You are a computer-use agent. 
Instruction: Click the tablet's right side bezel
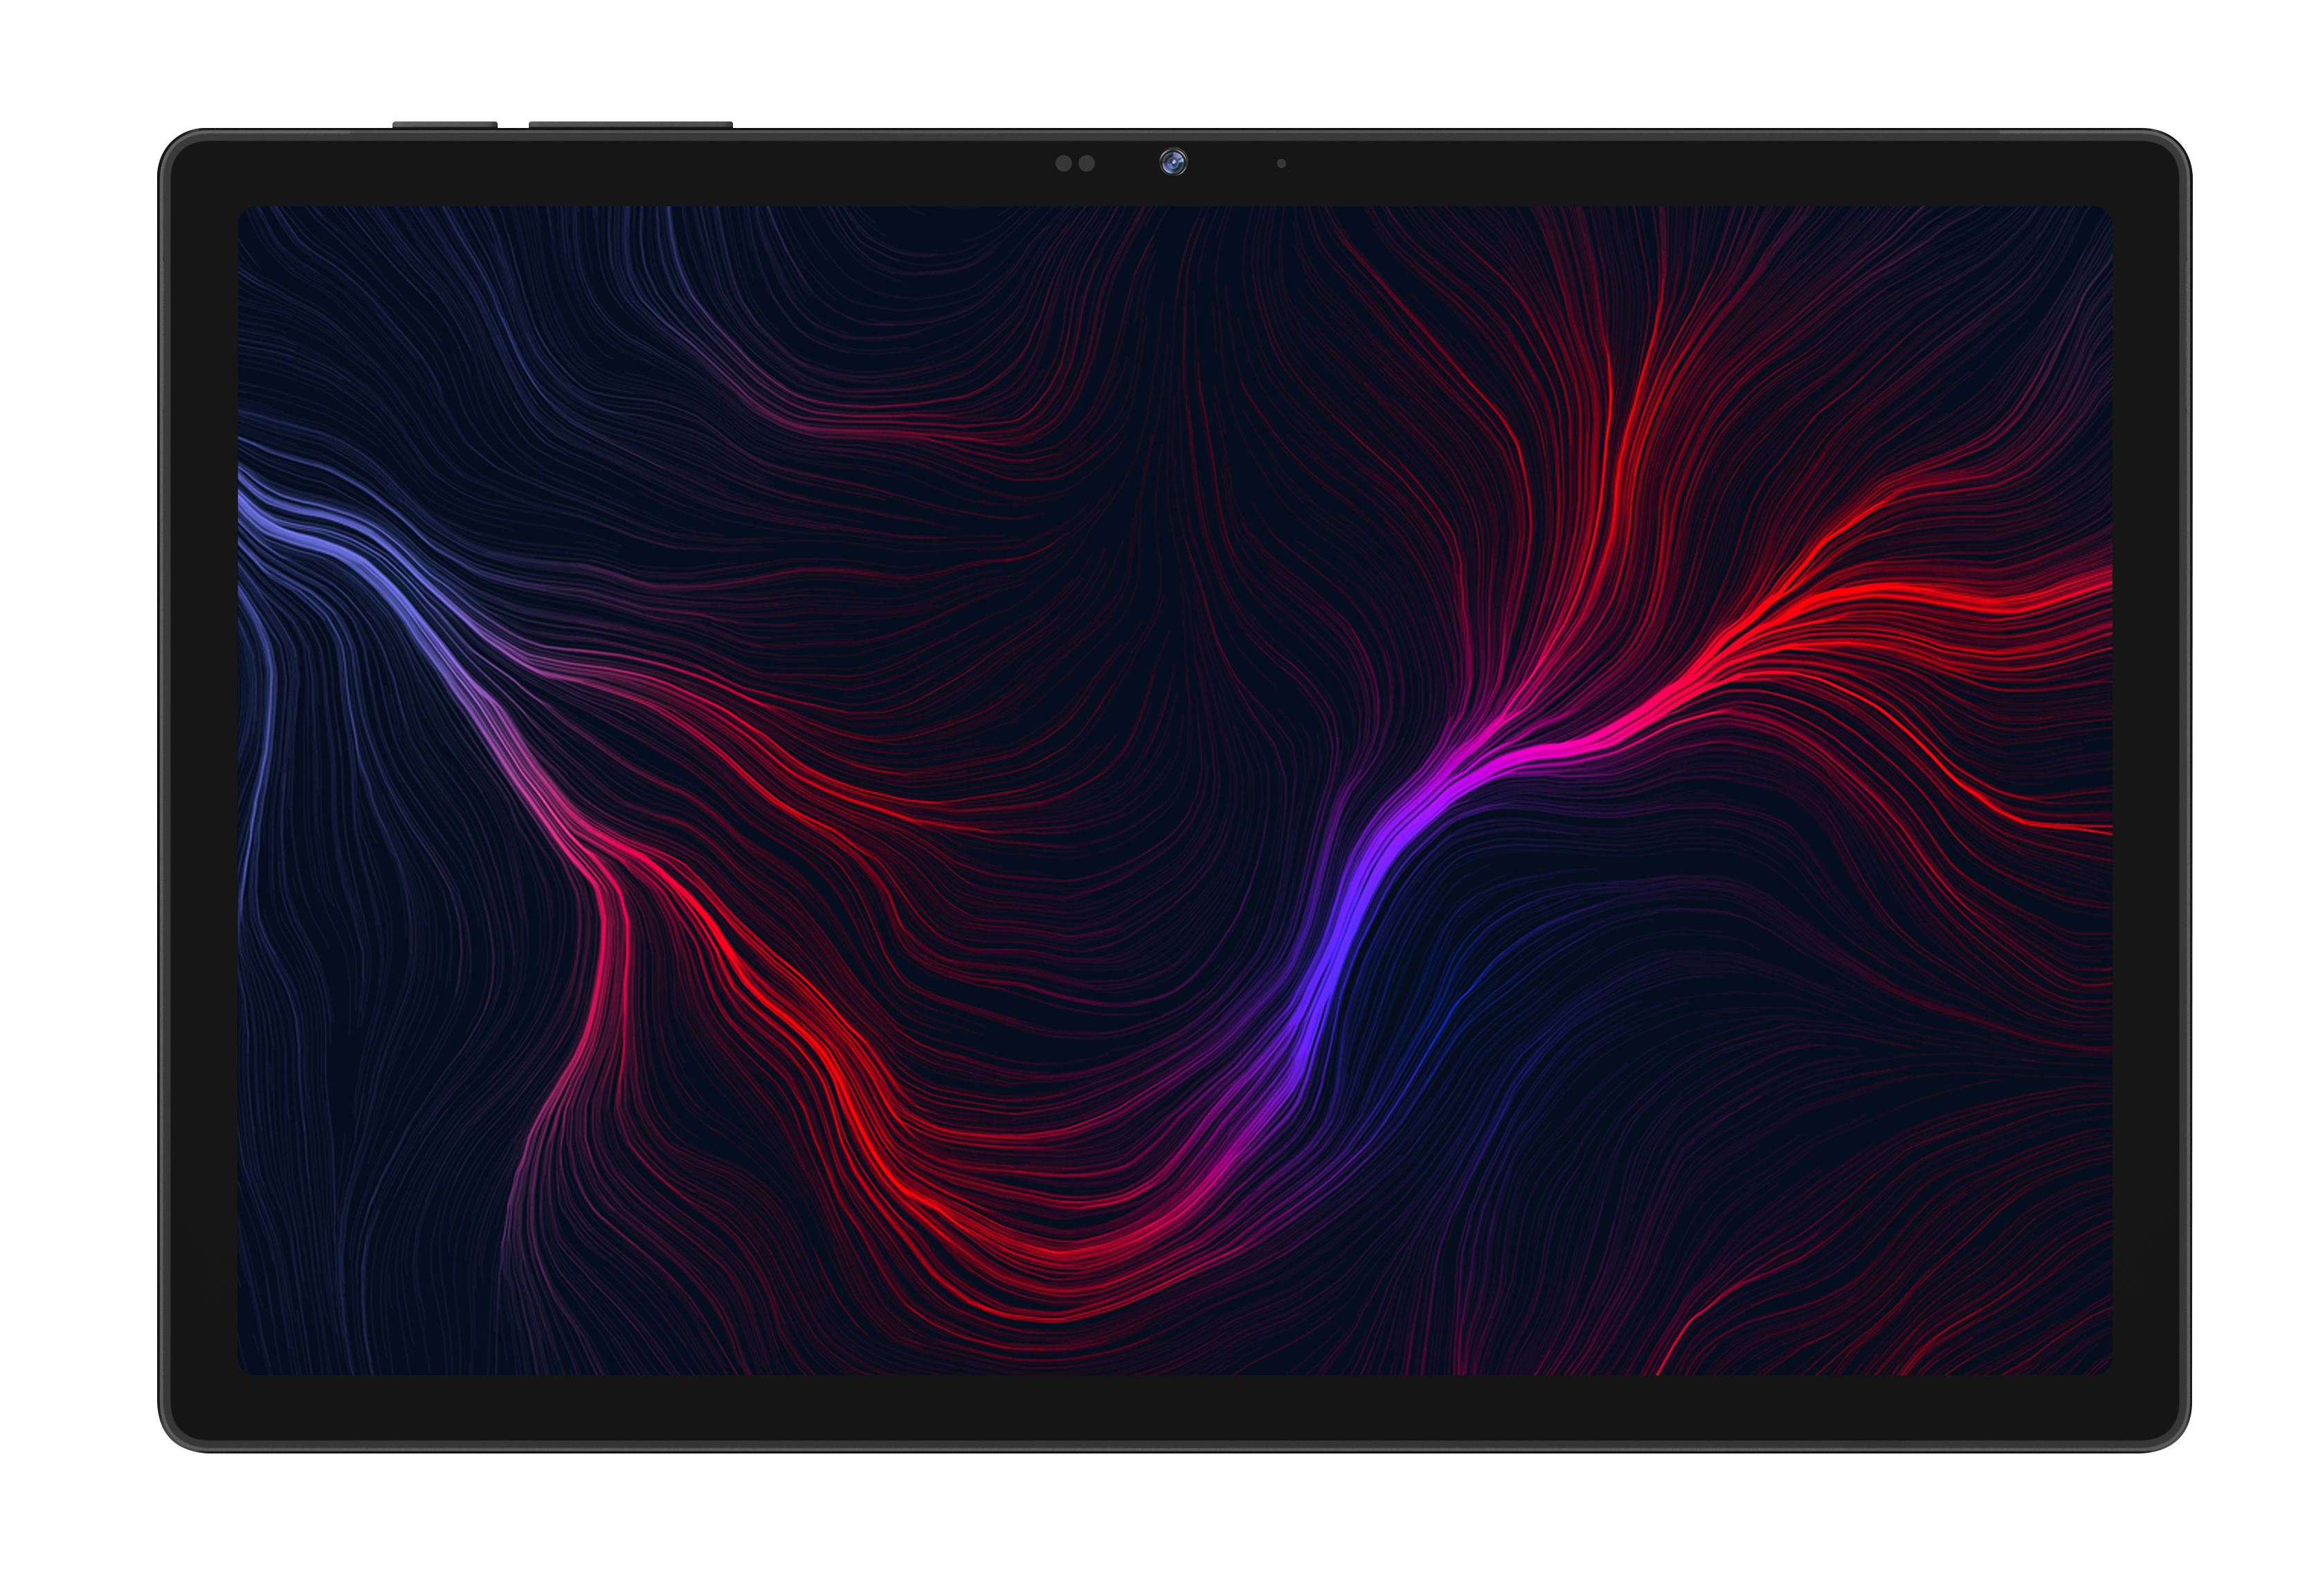2147,790
